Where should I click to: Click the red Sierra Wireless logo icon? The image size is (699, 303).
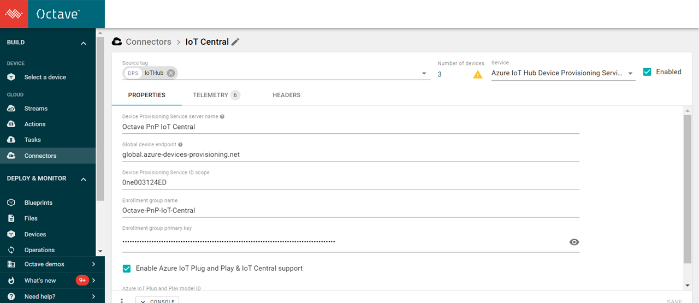pyautogui.click(x=14, y=14)
